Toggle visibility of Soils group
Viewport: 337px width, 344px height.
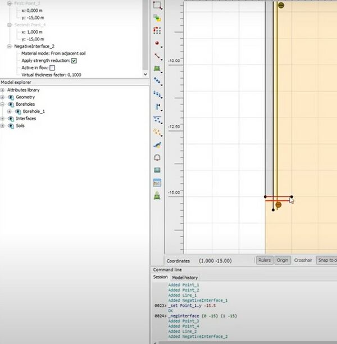pos(11,125)
